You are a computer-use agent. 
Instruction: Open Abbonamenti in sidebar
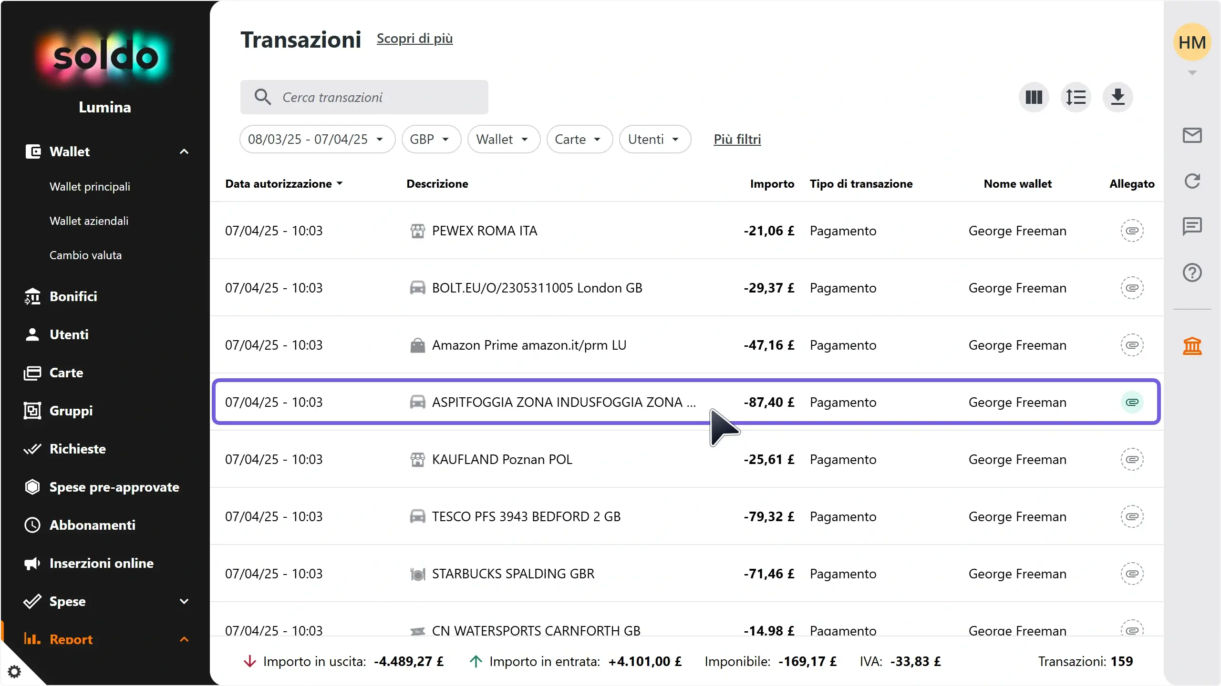point(93,525)
